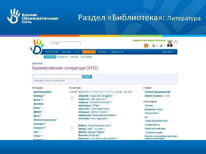Open the Можно почитать link

pyautogui.click(x=154, y=96)
